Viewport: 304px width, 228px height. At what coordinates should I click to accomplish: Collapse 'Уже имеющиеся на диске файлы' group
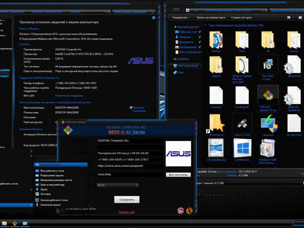206,25
